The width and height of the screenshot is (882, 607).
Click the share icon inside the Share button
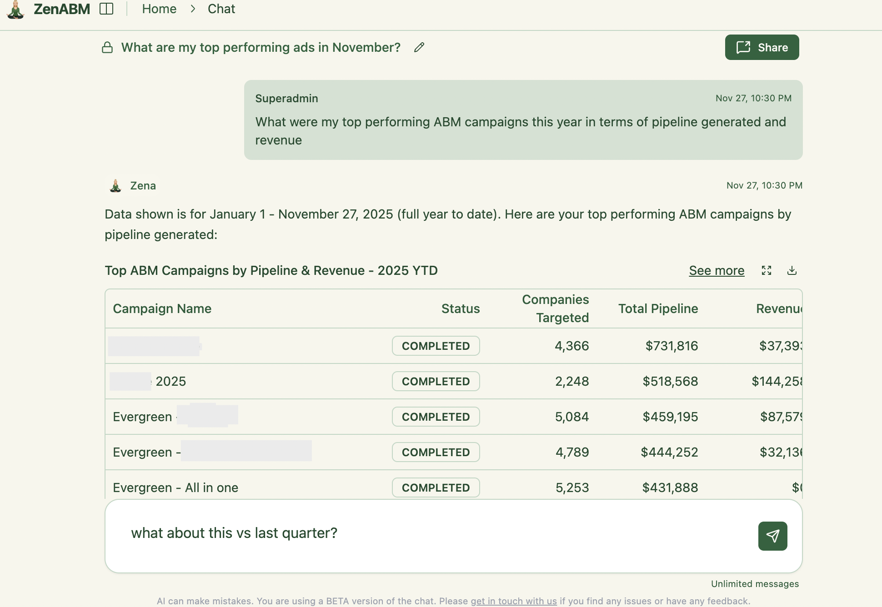click(743, 47)
